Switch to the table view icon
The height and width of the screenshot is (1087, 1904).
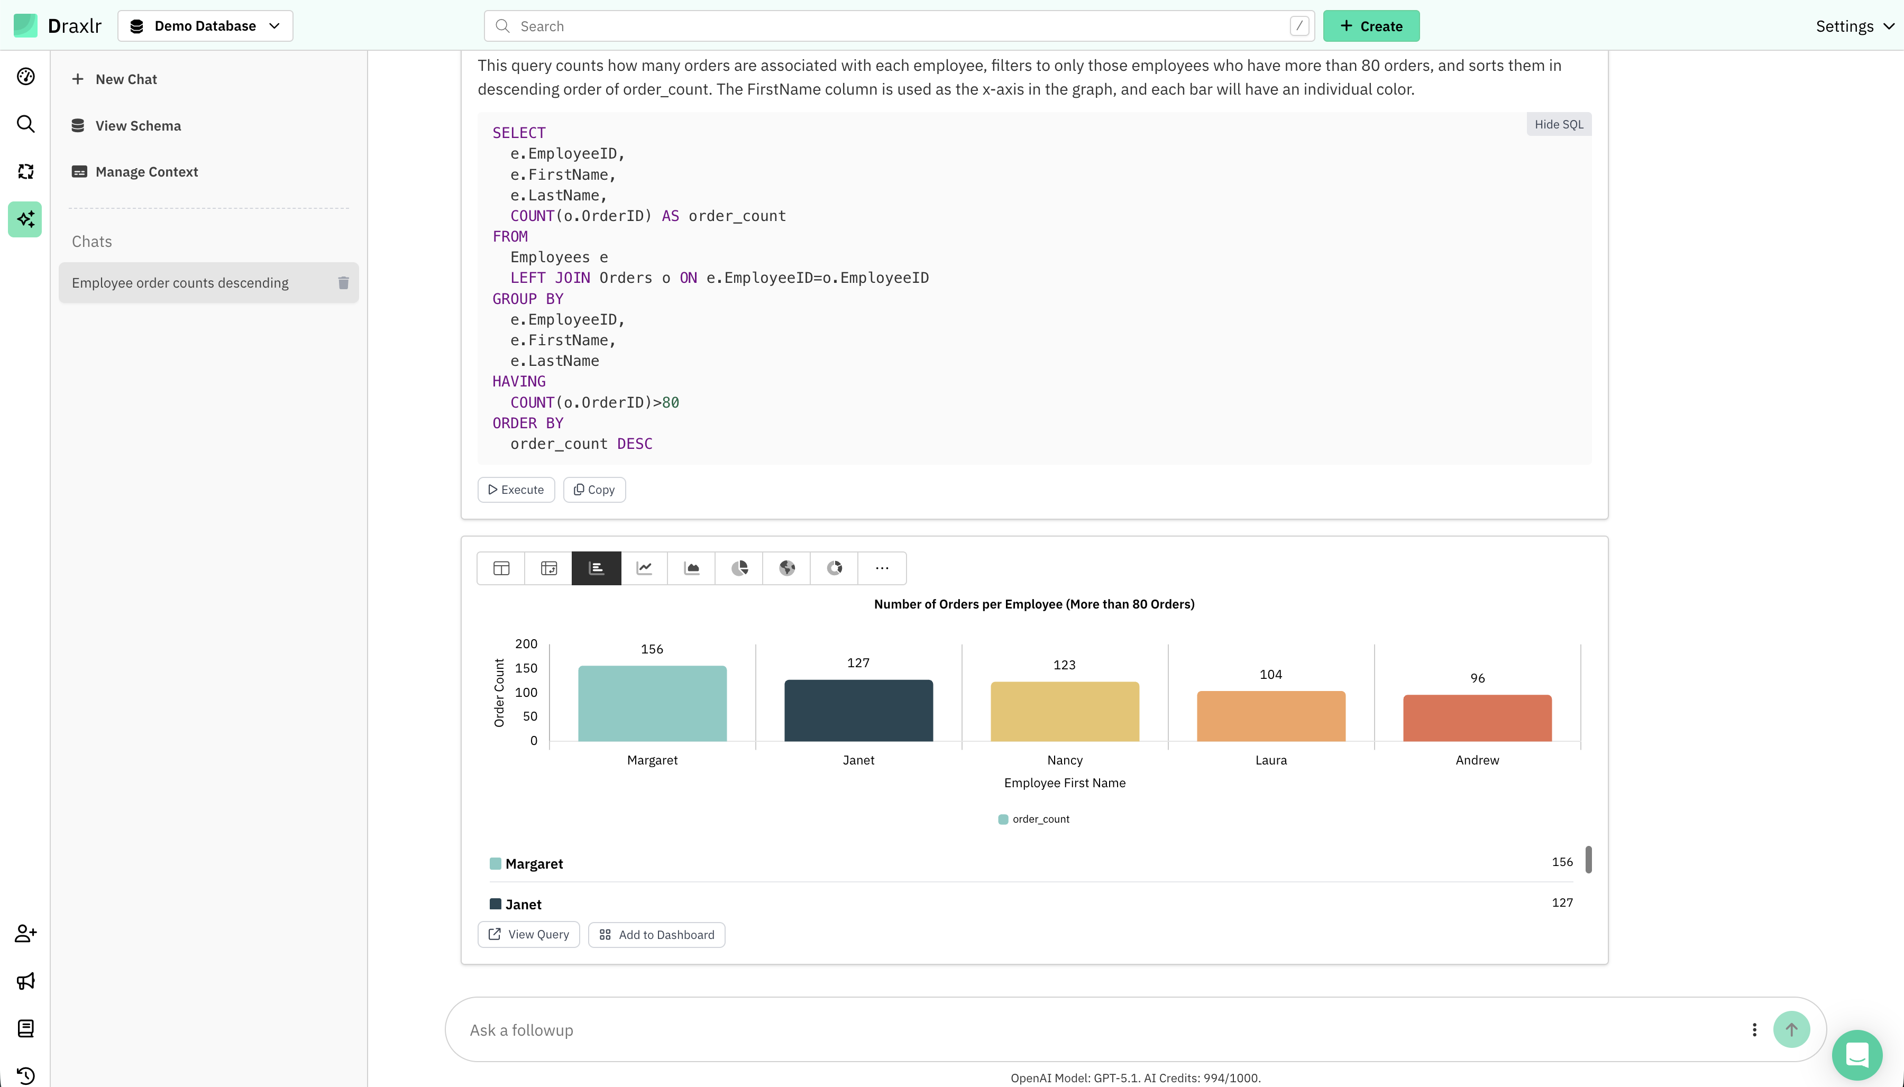[x=501, y=568]
